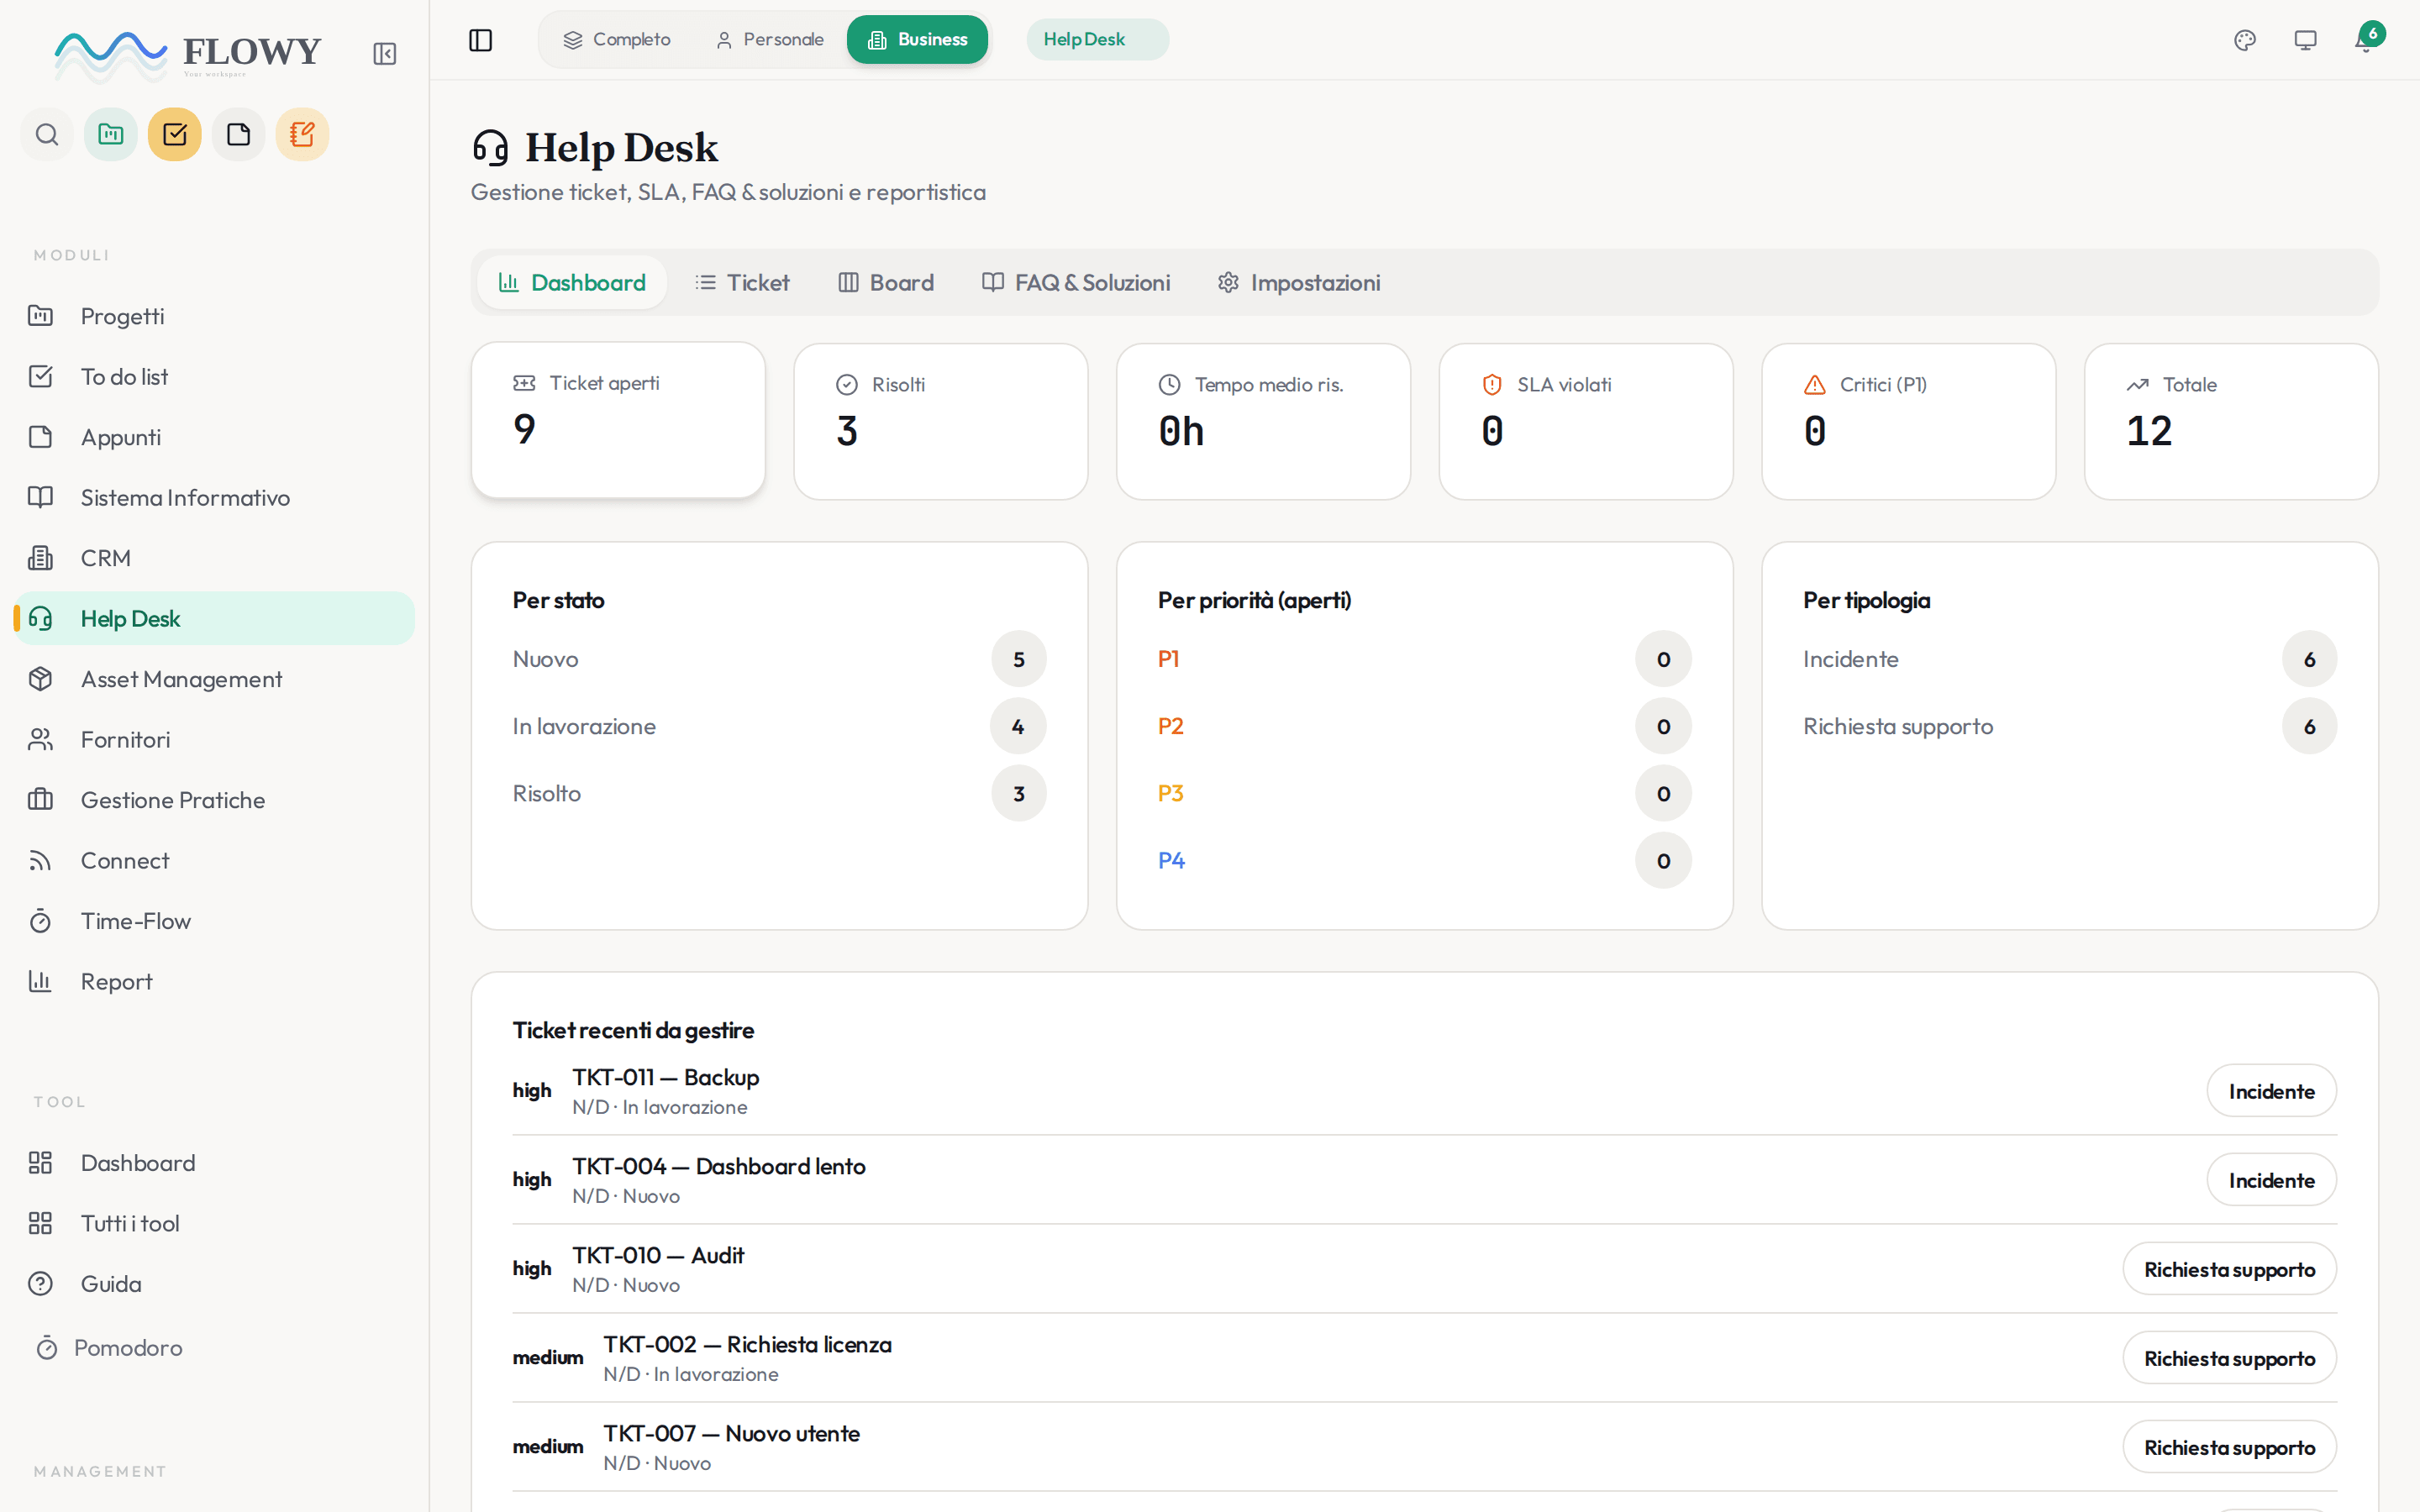Open Appunti module
The image size is (2420, 1512).
pos(214,437)
